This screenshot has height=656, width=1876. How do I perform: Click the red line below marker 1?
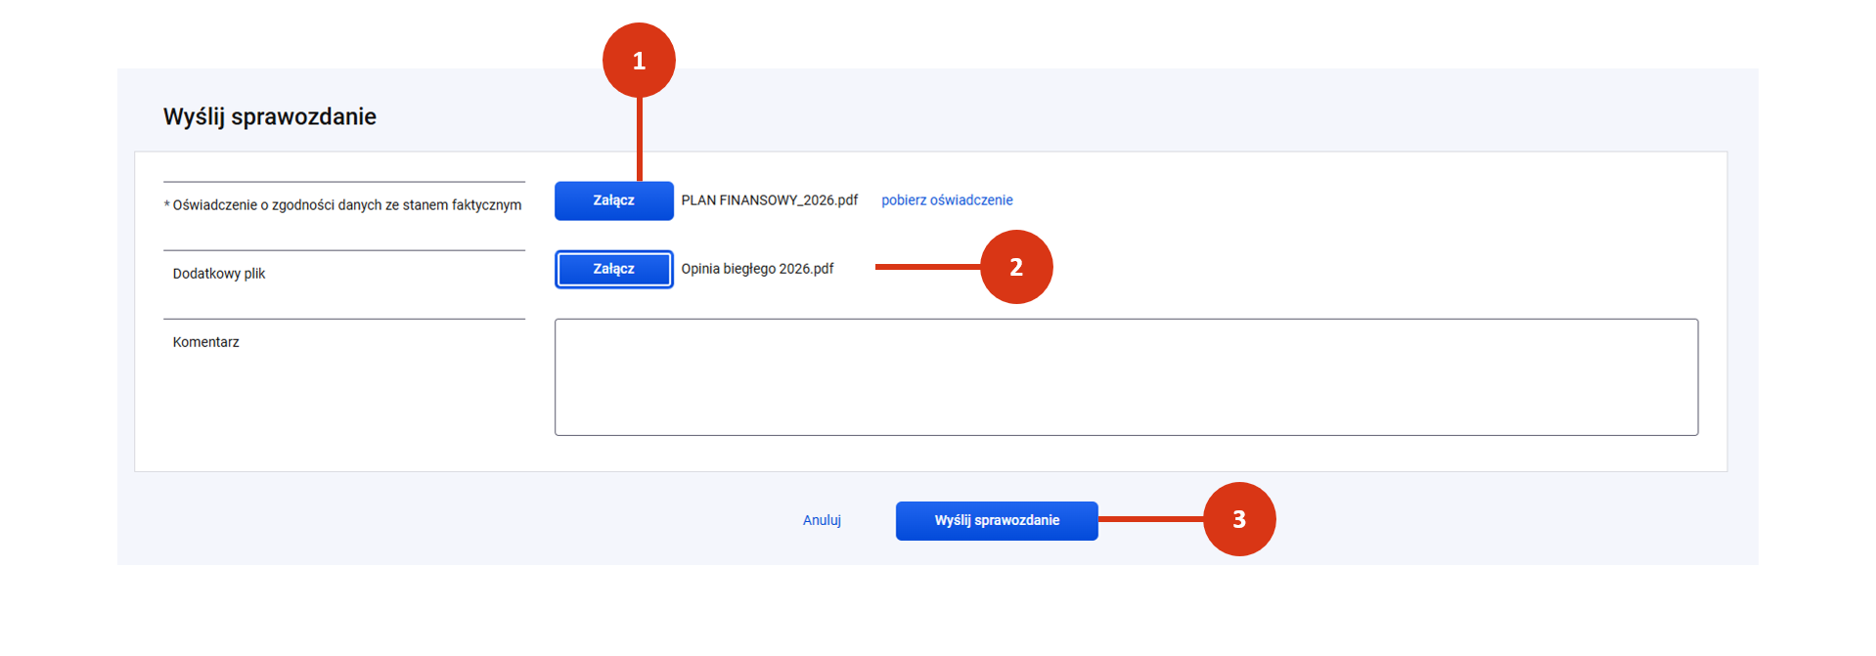point(640,139)
